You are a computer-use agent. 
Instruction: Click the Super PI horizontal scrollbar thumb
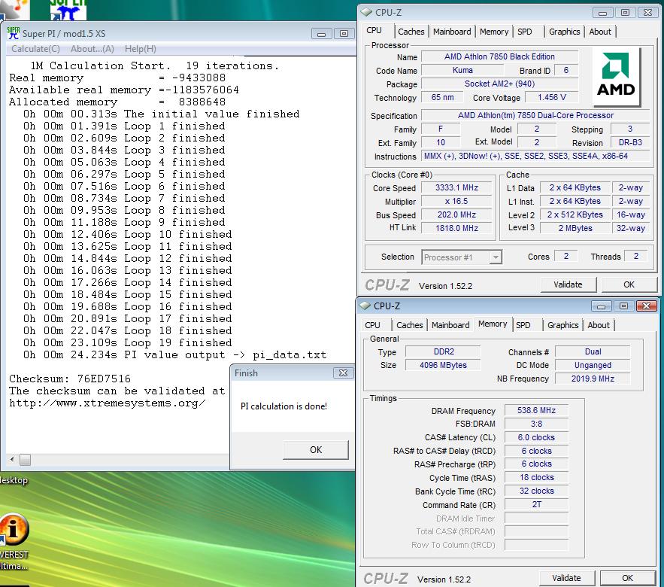(x=25, y=459)
